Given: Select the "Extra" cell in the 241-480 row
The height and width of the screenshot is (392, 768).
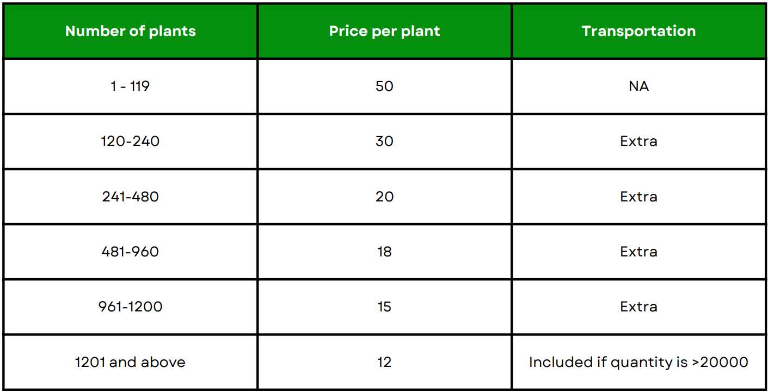Looking at the screenshot, I should coord(638,197).
